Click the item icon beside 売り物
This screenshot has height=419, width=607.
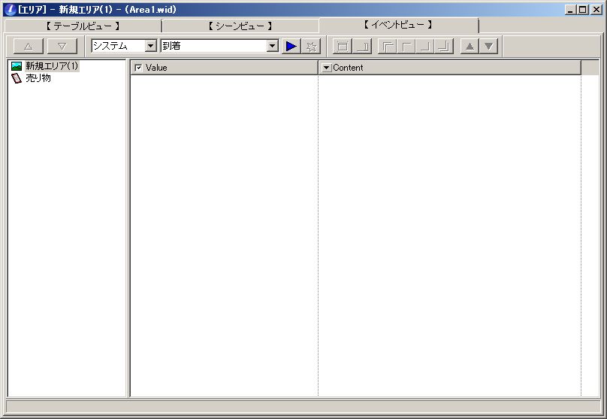click(17, 78)
